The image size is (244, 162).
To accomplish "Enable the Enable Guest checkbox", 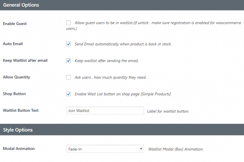I will pos(68,23).
